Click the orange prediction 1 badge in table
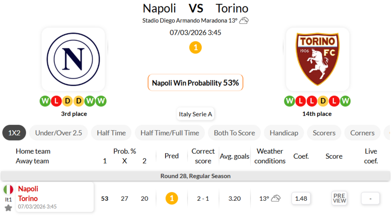 pyautogui.click(x=172, y=198)
